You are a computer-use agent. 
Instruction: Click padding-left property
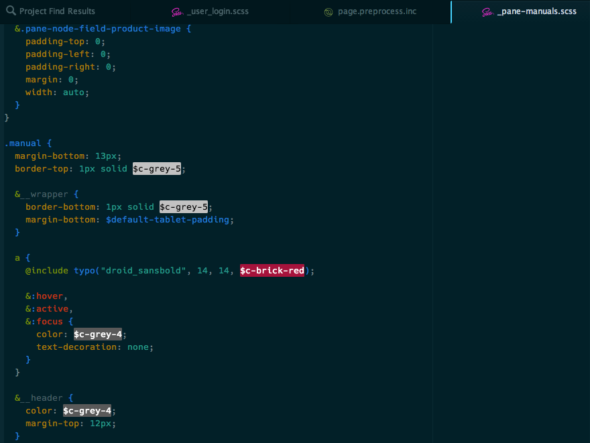[x=58, y=54]
